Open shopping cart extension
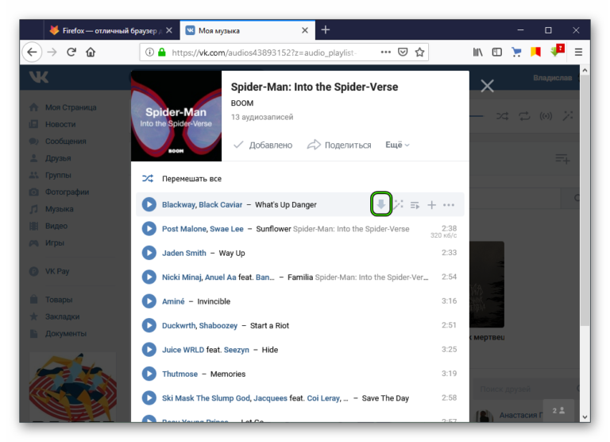Image resolution: width=610 pixels, height=442 pixels. point(516,52)
